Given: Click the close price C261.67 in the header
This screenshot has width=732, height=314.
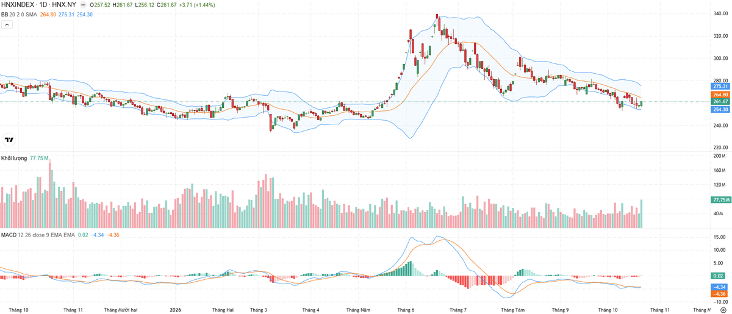Looking at the screenshot, I should pos(167,4).
